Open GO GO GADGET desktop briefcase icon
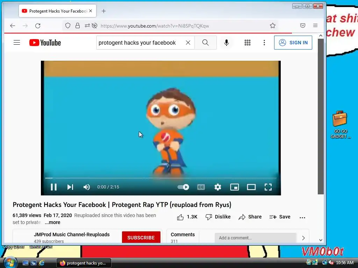The image size is (358, 268). [340, 125]
